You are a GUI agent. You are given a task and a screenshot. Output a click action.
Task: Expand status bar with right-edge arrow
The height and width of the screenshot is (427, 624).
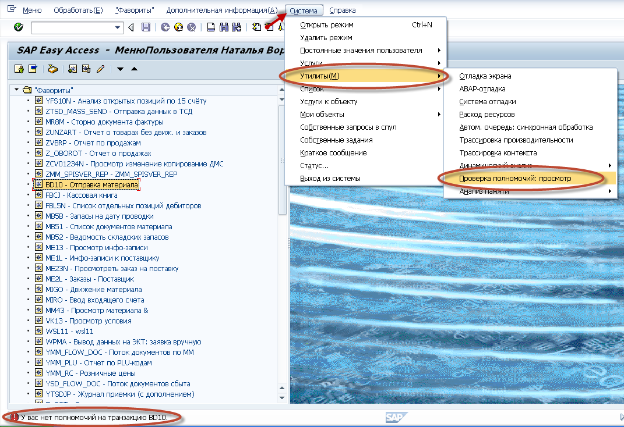tap(622, 417)
